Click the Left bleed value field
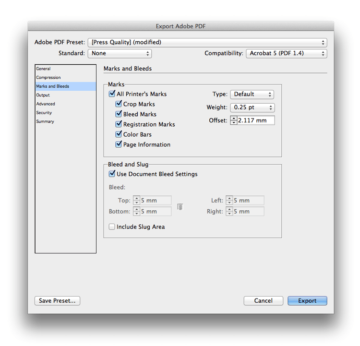Screen dimensions: 360x346 coord(249,200)
